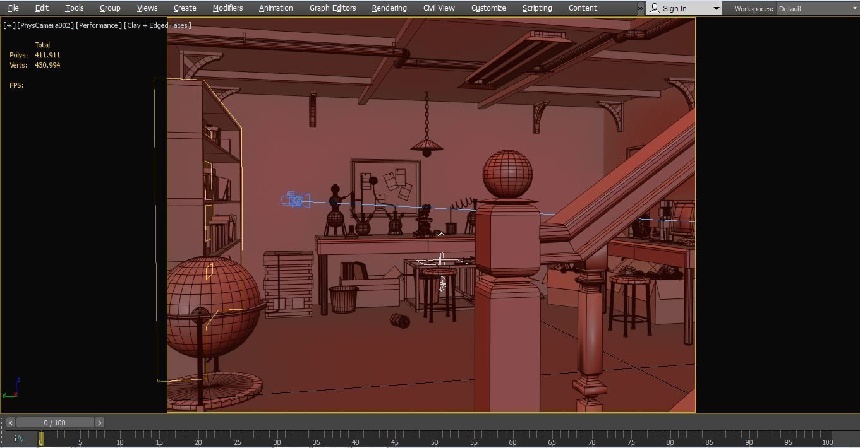Open the viewport General menu via the [+] label
The image size is (860, 448).
point(8,25)
